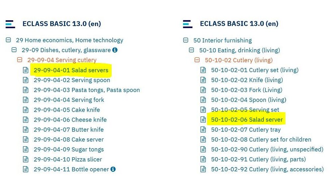Collapse the 29-09 Dishes, cutlery, glassware node
332x187 pixels.
coord(14,50)
